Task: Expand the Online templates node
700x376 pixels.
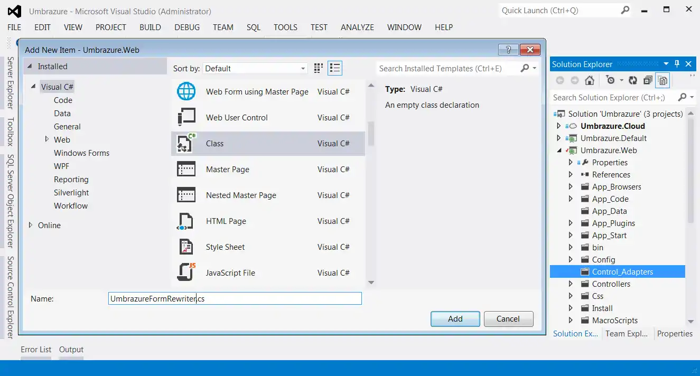Action: [x=31, y=225]
